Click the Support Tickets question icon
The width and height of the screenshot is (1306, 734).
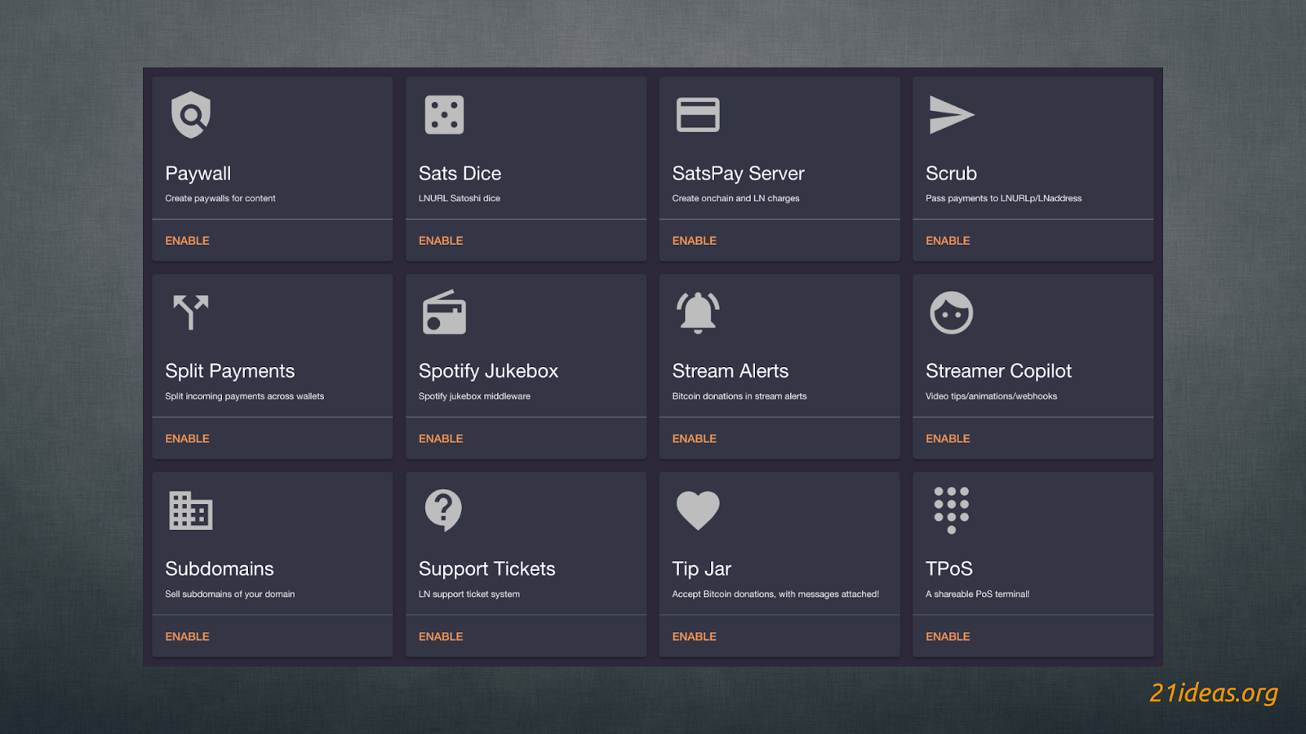[x=443, y=511]
